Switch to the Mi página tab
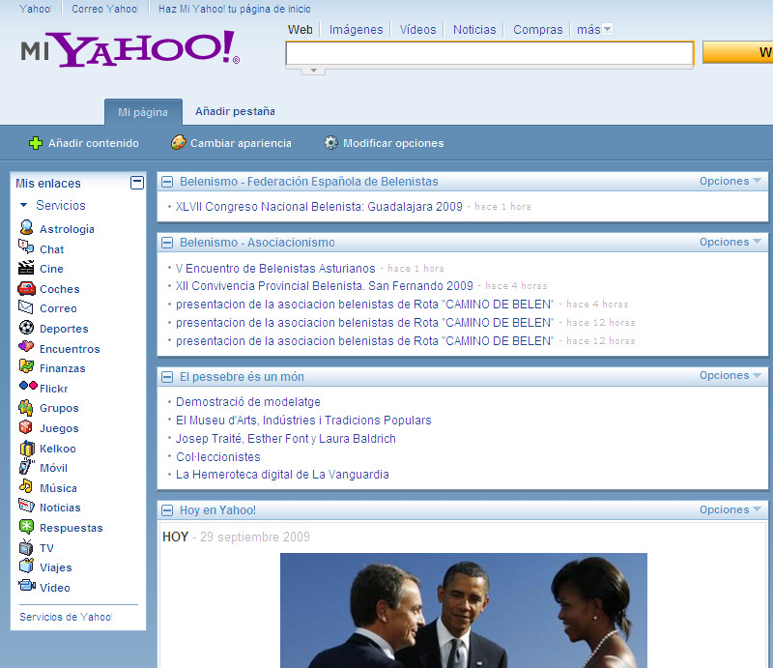 [143, 112]
